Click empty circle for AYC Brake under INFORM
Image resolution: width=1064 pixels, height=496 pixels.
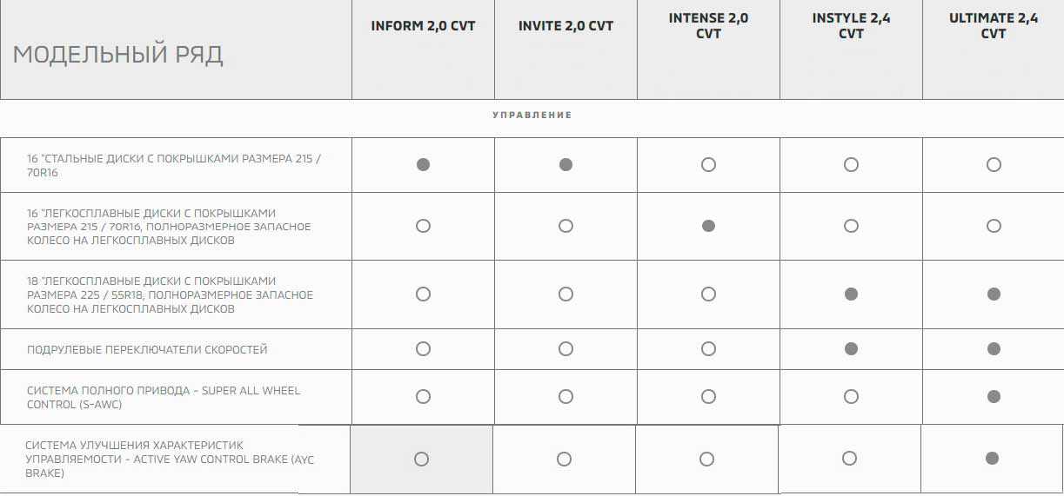[x=421, y=459]
